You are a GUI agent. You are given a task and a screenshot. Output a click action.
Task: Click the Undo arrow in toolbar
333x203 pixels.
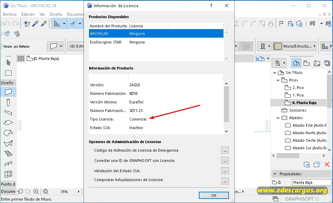coord(7,24)
